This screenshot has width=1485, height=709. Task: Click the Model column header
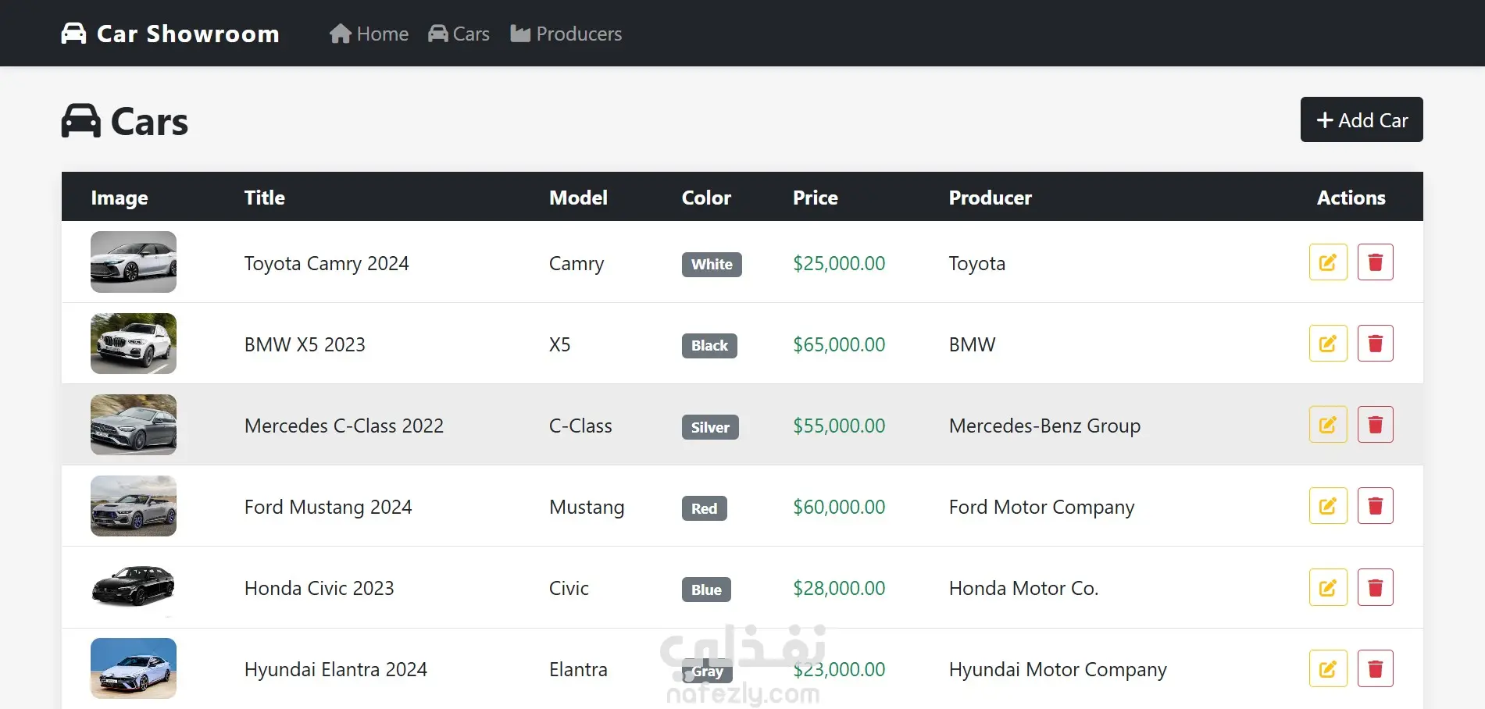tap(578, 198)
